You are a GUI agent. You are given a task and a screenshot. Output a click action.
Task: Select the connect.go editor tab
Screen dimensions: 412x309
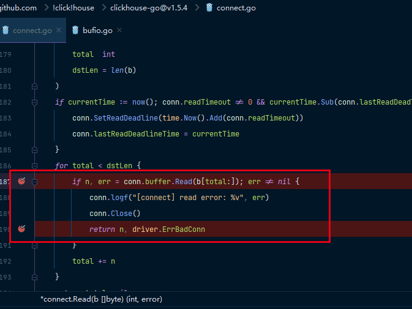pyautogui.click(x=32, y=31)
